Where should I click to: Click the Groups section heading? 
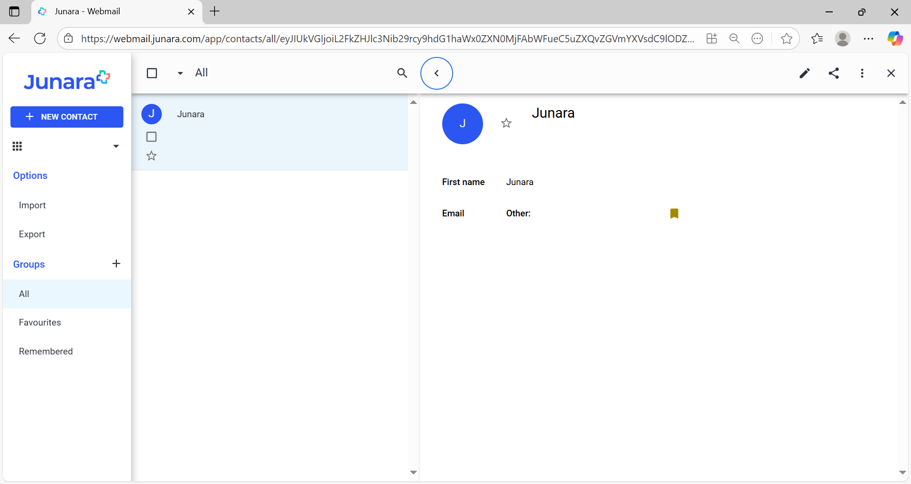coord(29,264)
